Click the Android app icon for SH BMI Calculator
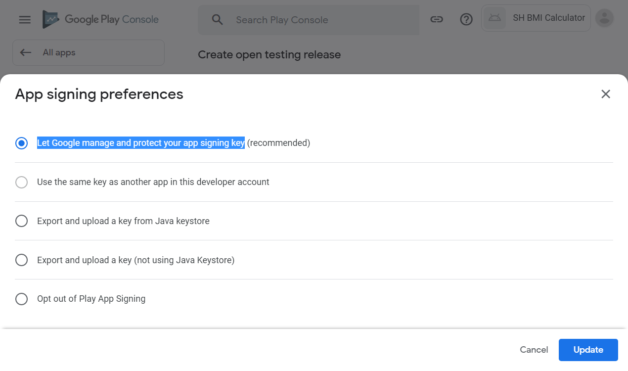 (494, 18)
